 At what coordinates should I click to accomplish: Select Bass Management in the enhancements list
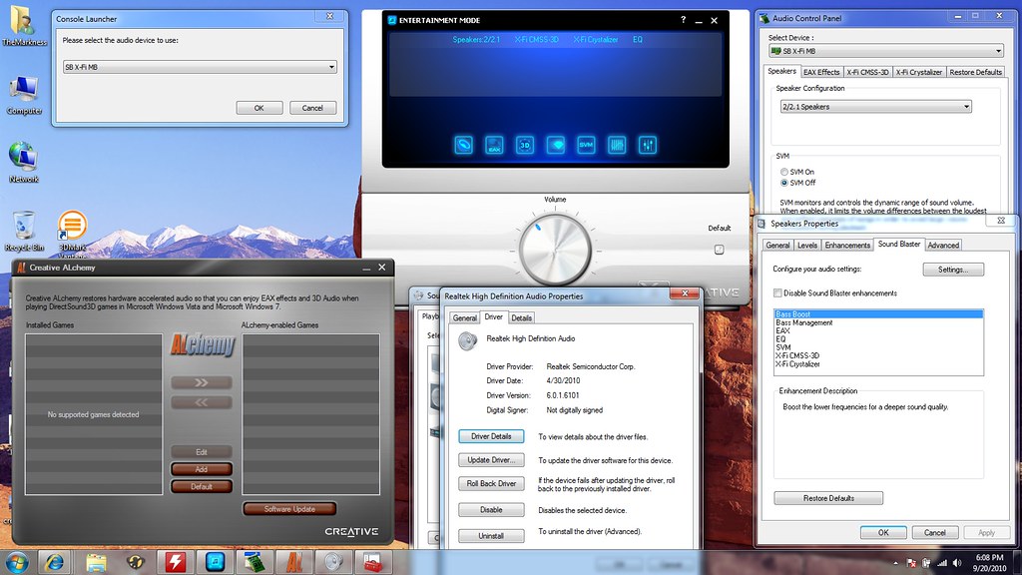(x=803, y=322)
